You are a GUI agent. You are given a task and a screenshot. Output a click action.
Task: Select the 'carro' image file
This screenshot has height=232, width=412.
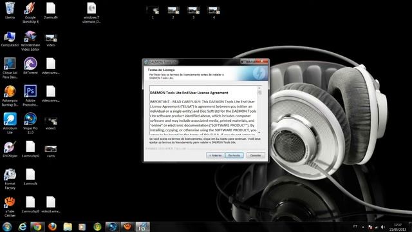click(51, 151)
